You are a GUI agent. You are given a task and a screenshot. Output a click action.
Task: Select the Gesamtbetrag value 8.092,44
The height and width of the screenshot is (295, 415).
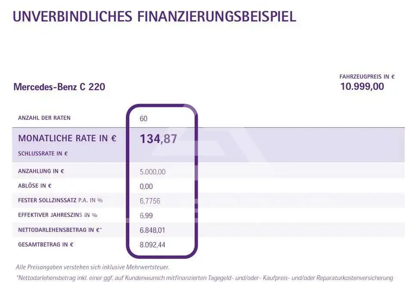click(x=152, y=245)
